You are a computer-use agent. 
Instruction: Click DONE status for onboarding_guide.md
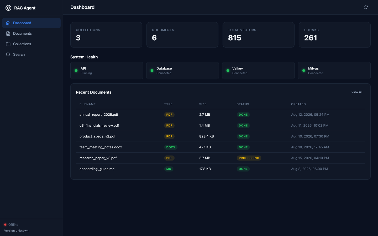point(243,169)
